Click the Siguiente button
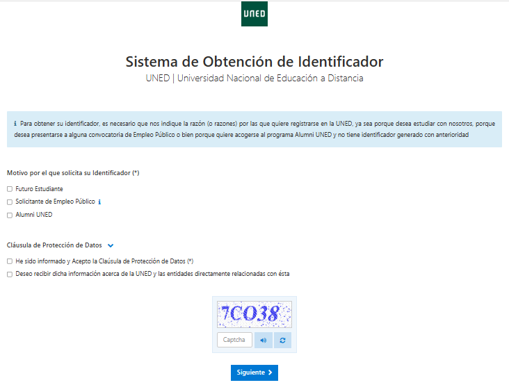 (x=255, y=372)
